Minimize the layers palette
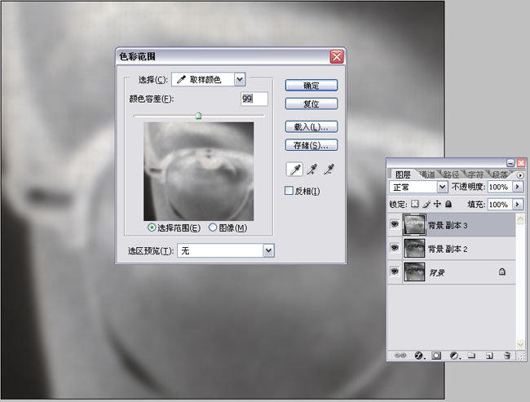Screen dimensions: 530x402 [510, 163]
